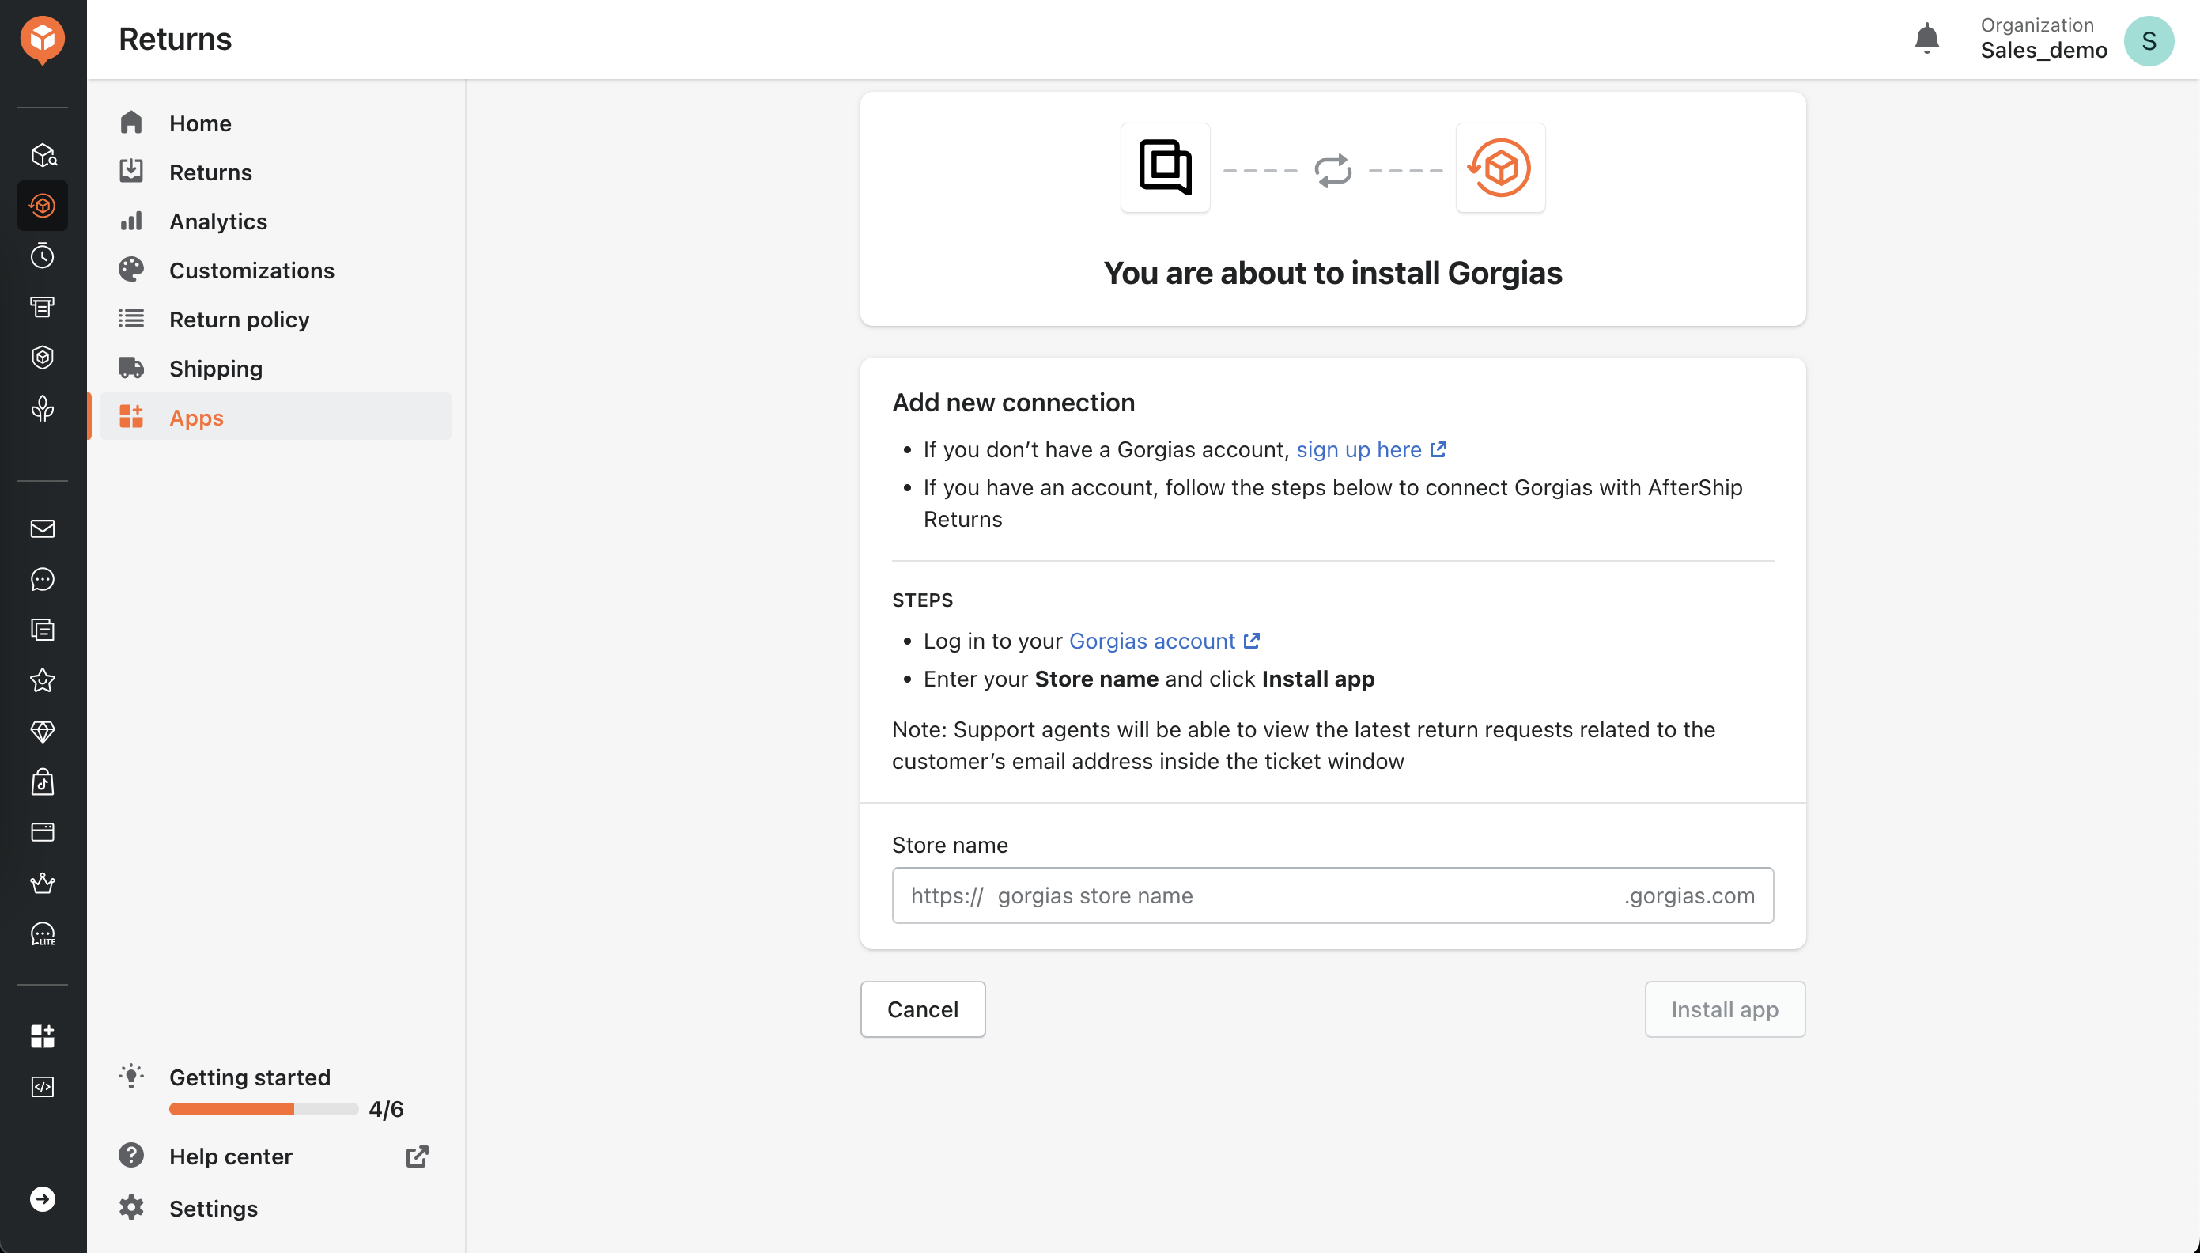Select Apps in sidebar
This screenshot has height=1253, width=2200.
point(275,418)
